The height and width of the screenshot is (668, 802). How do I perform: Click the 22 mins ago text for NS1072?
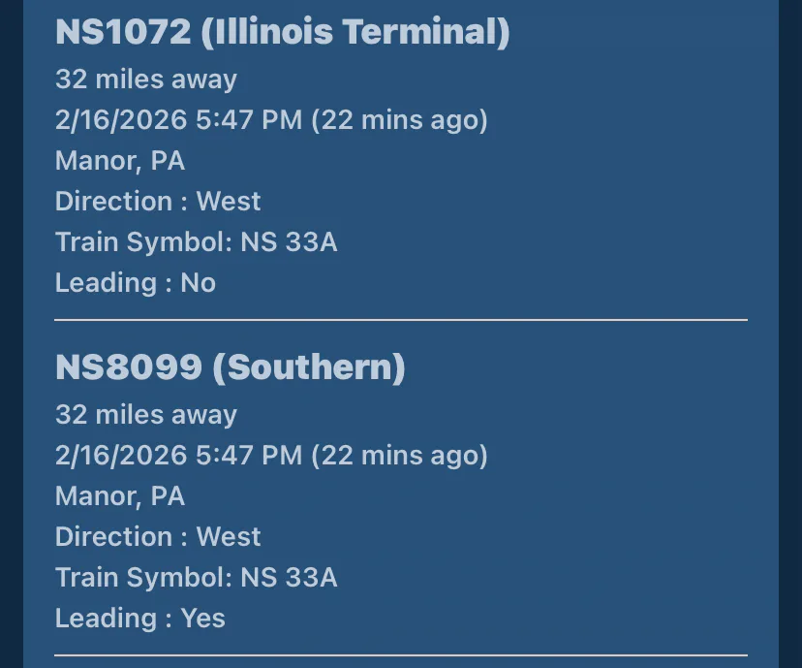399,120
